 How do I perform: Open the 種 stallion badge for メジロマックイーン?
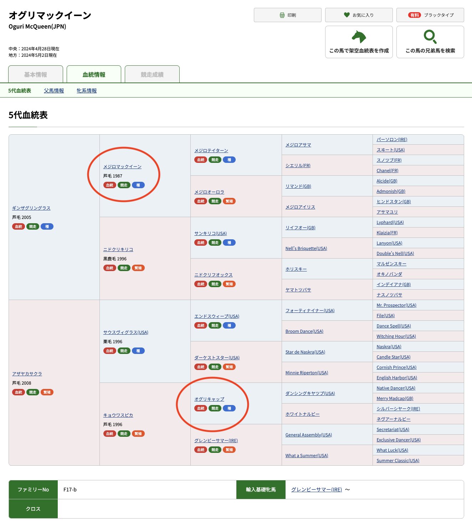pyautogui.click(x=138, y=185)
